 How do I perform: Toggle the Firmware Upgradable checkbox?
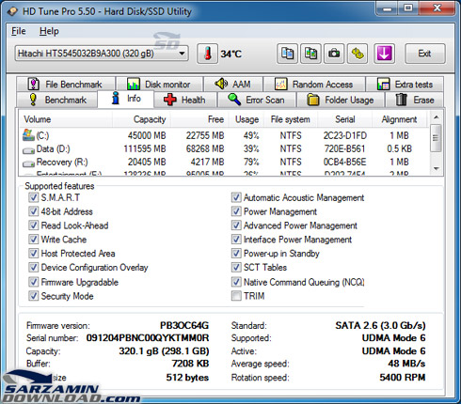click(34, 282)
